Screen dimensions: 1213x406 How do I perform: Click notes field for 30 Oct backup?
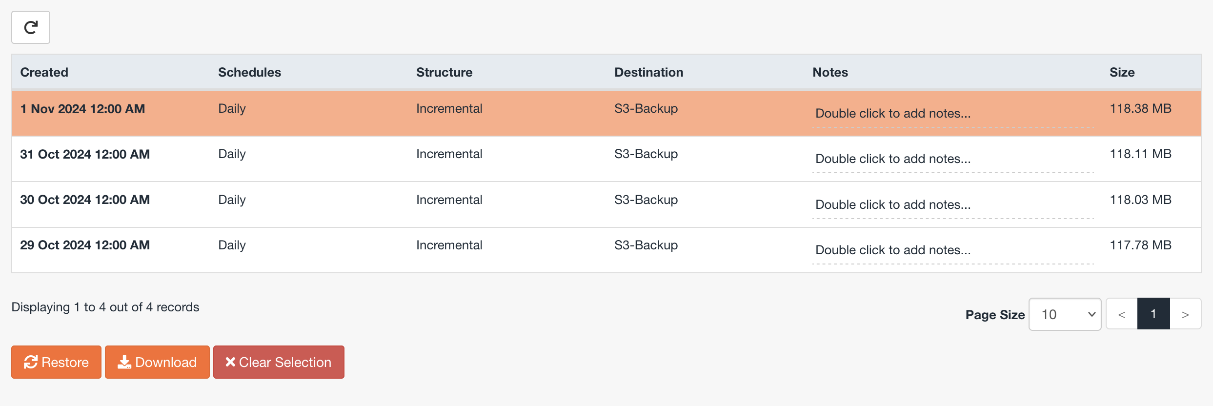pos(953,205)
